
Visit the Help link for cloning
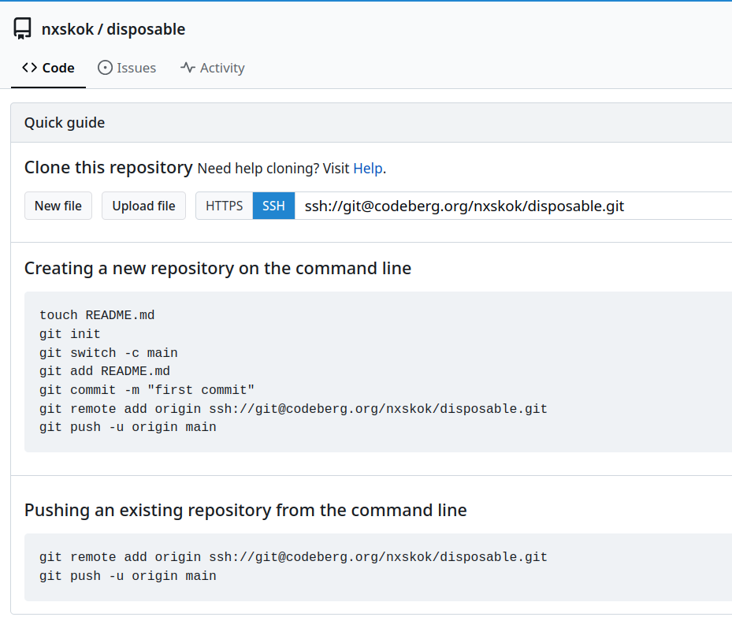click(x=367, y=168)
